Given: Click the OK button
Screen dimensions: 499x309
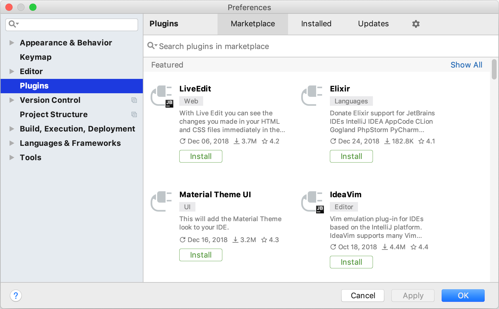Looking at the screenshot, I should coord(463,296).
